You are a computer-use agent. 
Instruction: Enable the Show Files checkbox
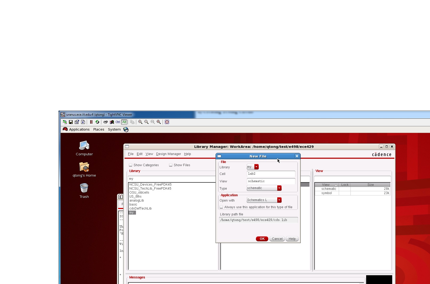click(x=170, y=165)
